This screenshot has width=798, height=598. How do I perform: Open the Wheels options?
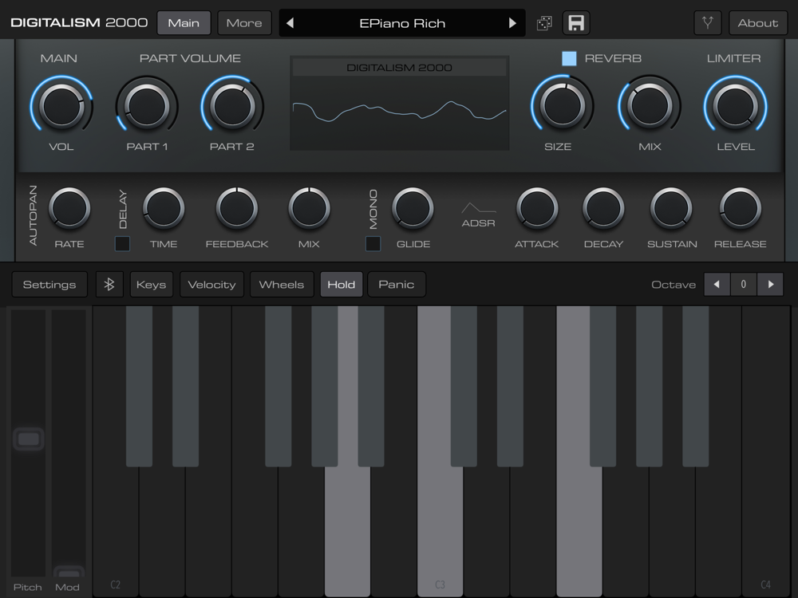pos(282,285)
